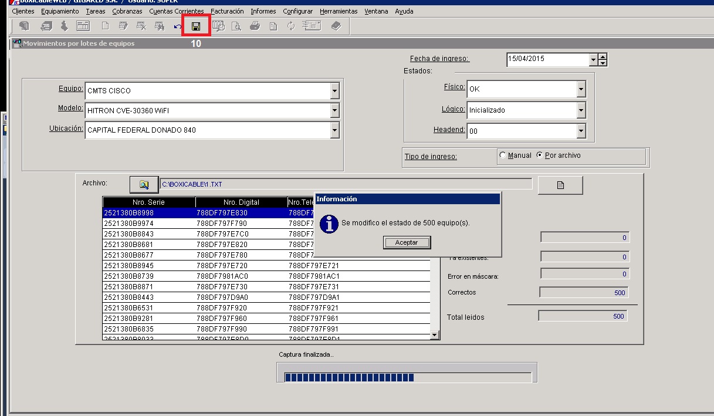This screenshot has height=416, width=714.
Task: Click the blue undo arrow icon
Action: tap(178, 26)
